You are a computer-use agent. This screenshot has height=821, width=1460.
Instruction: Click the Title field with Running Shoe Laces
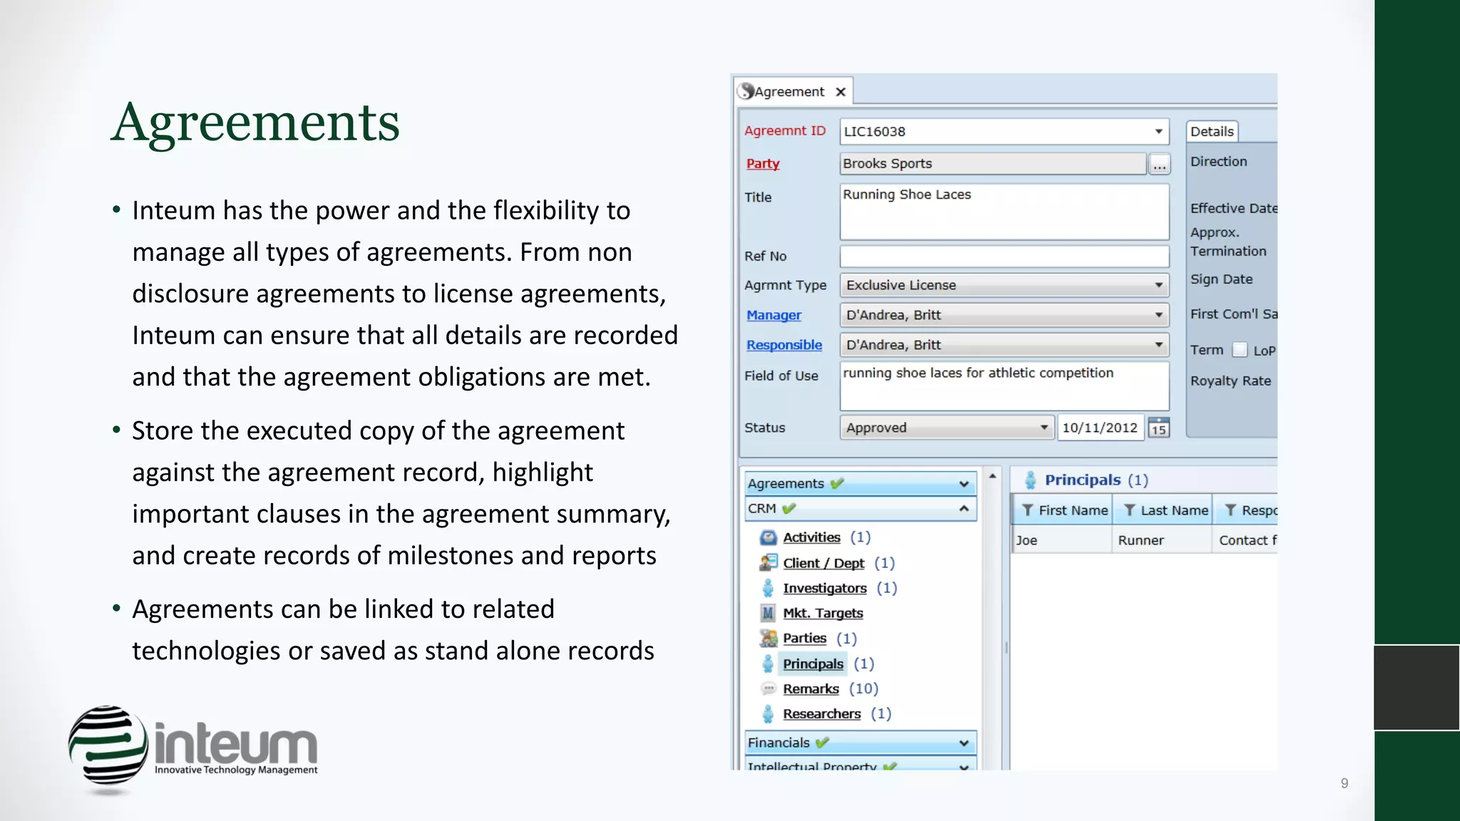[x=1004, y=212]
